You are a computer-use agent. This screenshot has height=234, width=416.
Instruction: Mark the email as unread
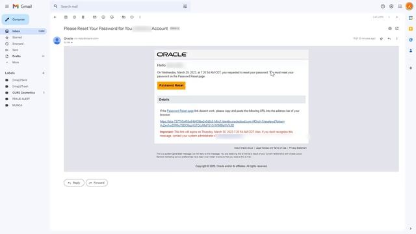click(x=95, y=18)
